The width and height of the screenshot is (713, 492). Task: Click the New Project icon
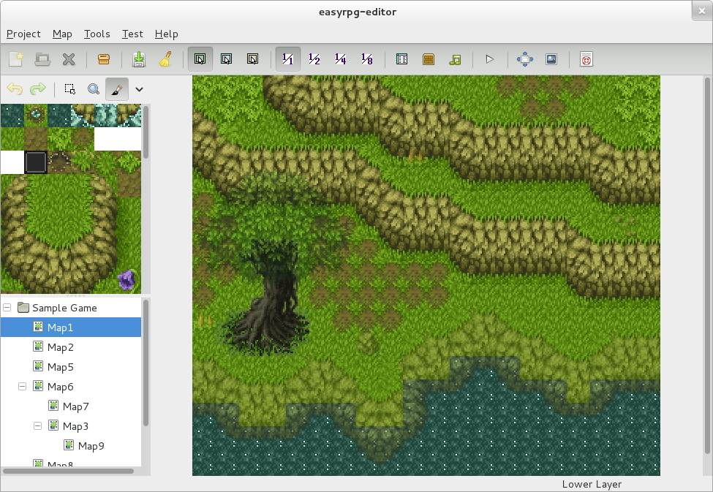(x=16, y=59)
